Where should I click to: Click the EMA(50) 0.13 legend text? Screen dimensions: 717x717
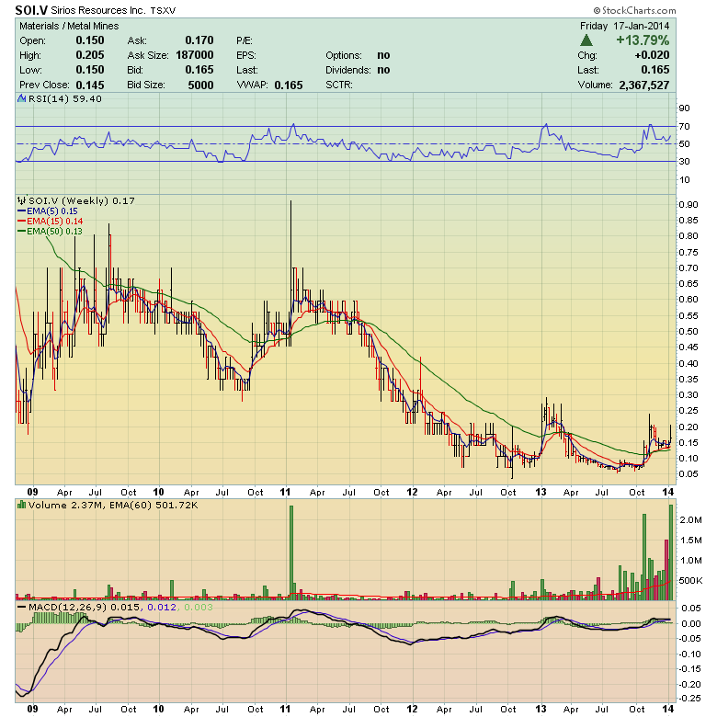pyautogui.click(x=54, y=232)
